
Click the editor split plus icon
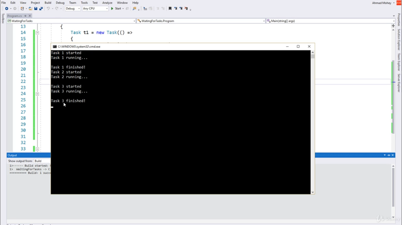(393, 25)
